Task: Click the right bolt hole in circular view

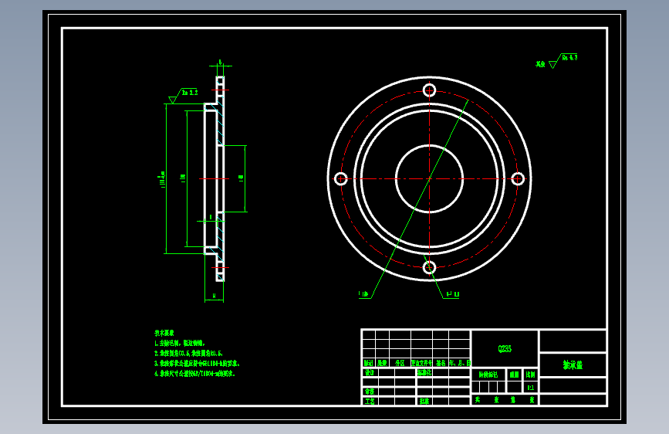Action: (518, 178)
